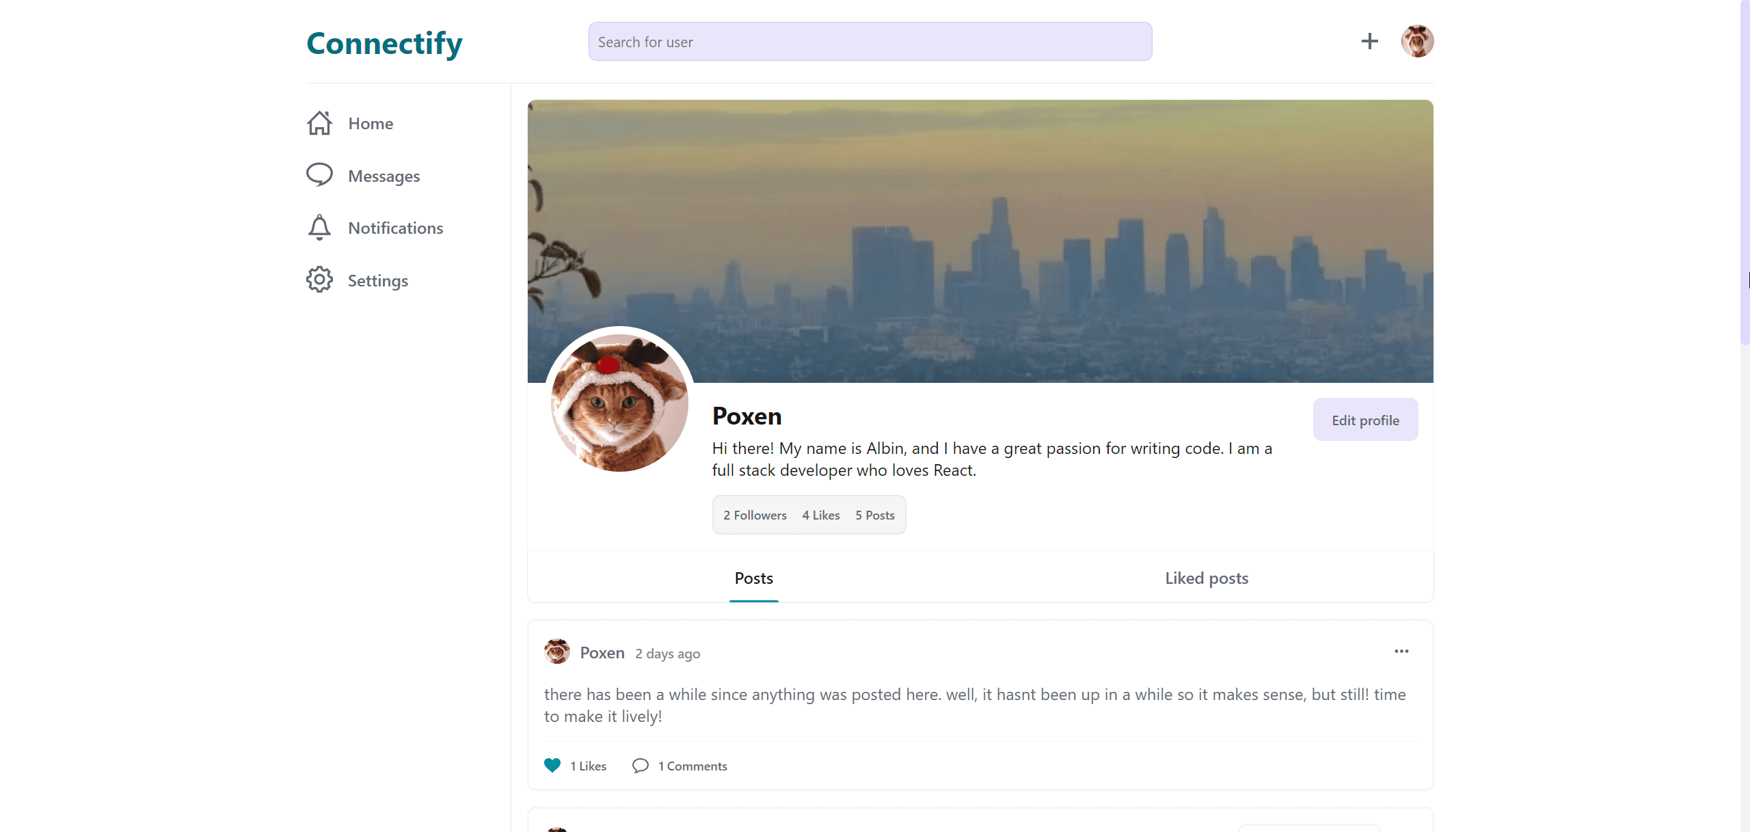The width and height of the screenshot is (1750, 832).
Task: Click the three-dot menu on post
Action: [1402, 651]
